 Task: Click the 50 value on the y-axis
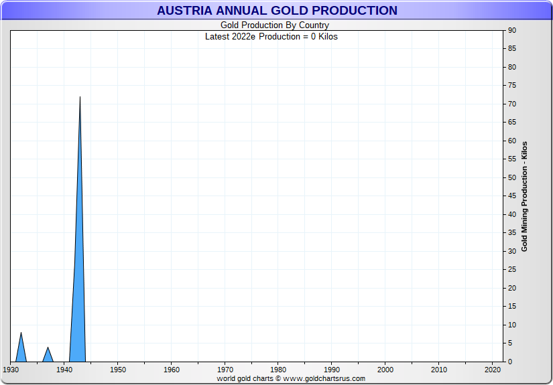pos(511,177)
